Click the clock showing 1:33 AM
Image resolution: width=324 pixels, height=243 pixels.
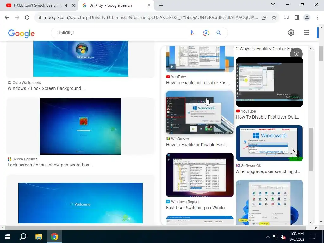[x=297, y=237]
